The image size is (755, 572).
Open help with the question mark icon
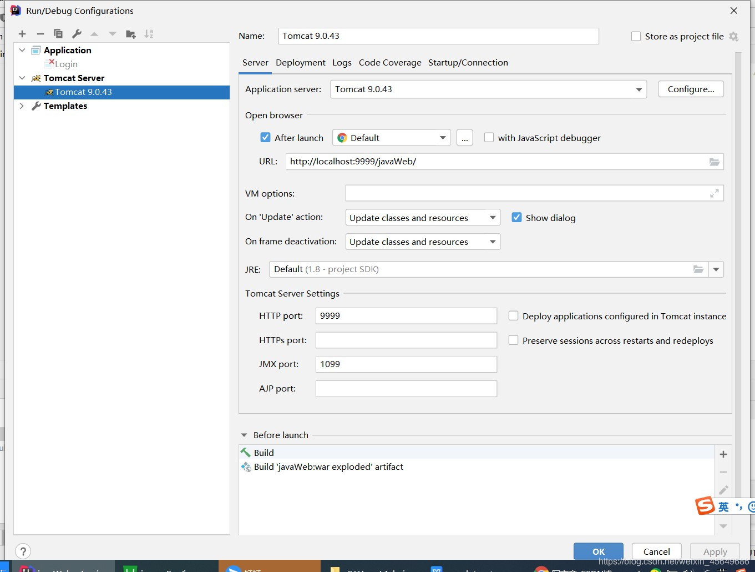(x=23, y=551)
